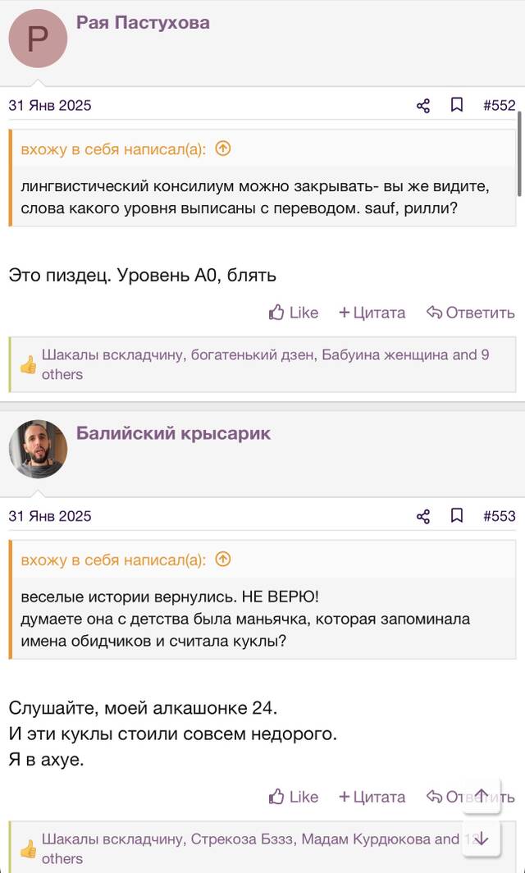Quote post #552 with Цитата

pos(372,313)
